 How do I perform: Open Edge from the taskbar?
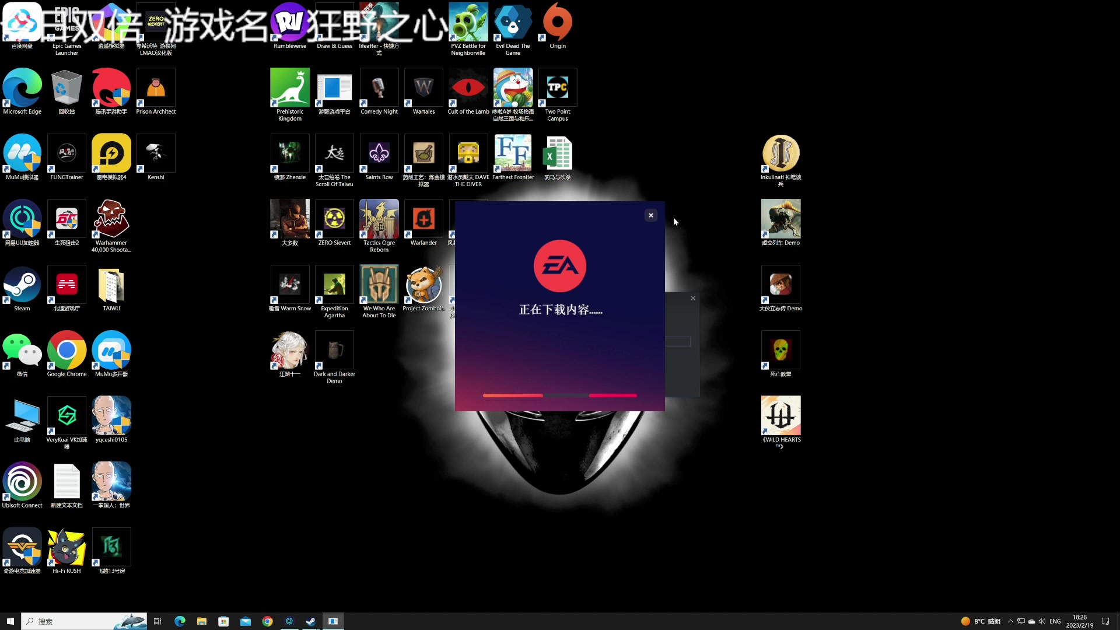pos(180,621)
